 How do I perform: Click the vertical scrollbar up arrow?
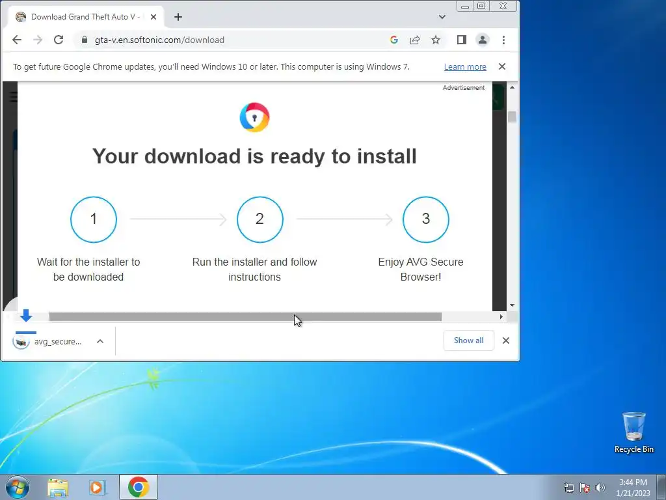[x=513, y=87]
